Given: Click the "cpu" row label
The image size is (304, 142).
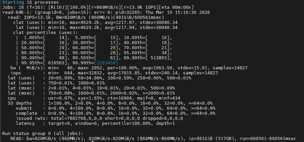Looking at the screenshot, I should click(12, 98).
